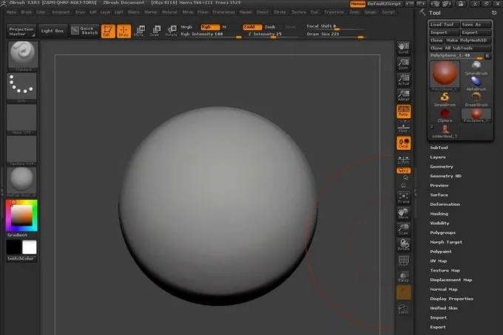503x335 pixels.
Task: Toggle the Floor grid
Action: coord(403,128)
